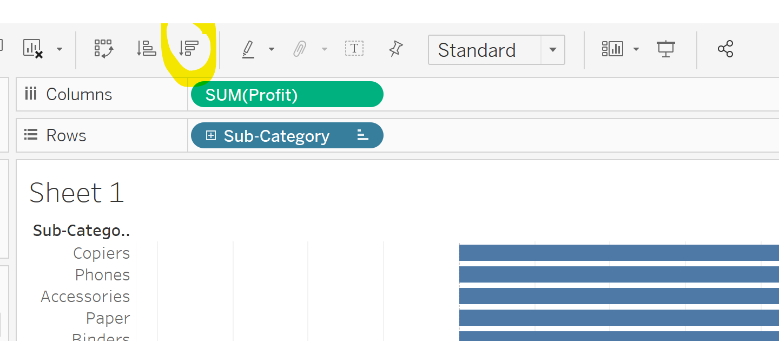The height and width of the screenshot is (341, 779).
Task: Enable Presentation Mode
Action: (x=666, y=49)
